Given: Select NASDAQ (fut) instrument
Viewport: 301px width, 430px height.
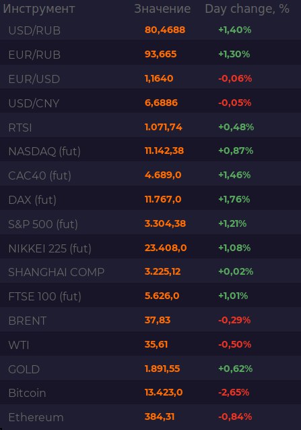Looking at the screenshot, I should (44, 151).
